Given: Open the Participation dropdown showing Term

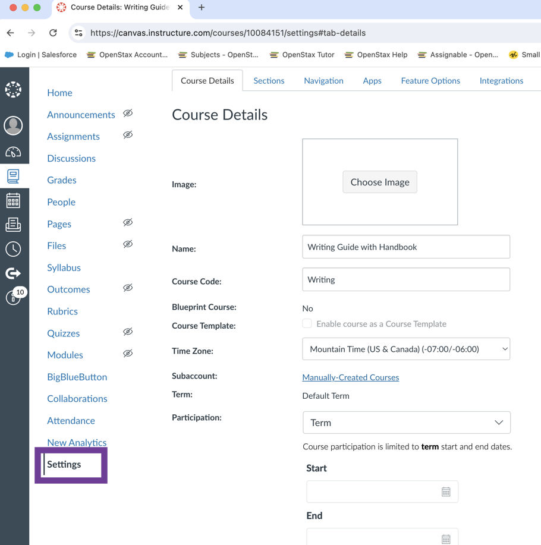Looking at the screenshot, I should [407, 423].
